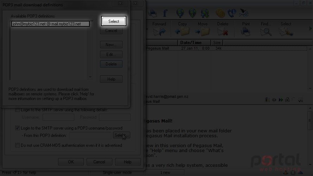
Task: Open Find... in the folder toolbar
Action: pyautogui.click(x=266, y=29)
